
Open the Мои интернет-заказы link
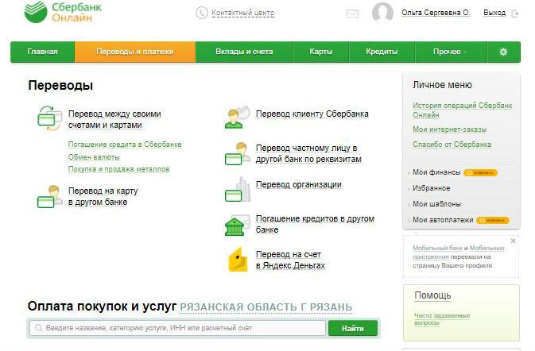tap(450, 129)
